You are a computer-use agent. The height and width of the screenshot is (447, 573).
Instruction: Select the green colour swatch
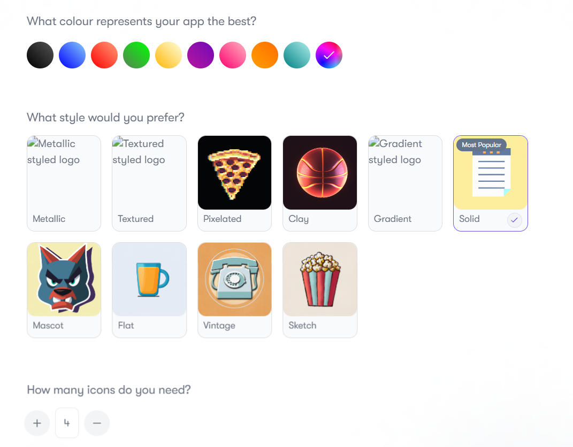click(x=136, y=55)
